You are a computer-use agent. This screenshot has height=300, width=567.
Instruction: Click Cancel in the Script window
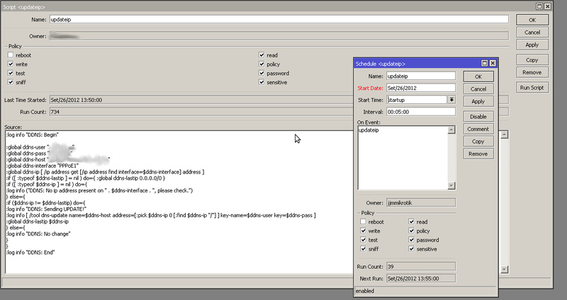532,33
